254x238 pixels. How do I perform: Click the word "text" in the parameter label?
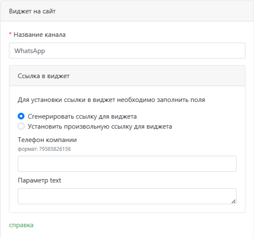point(55,180)
